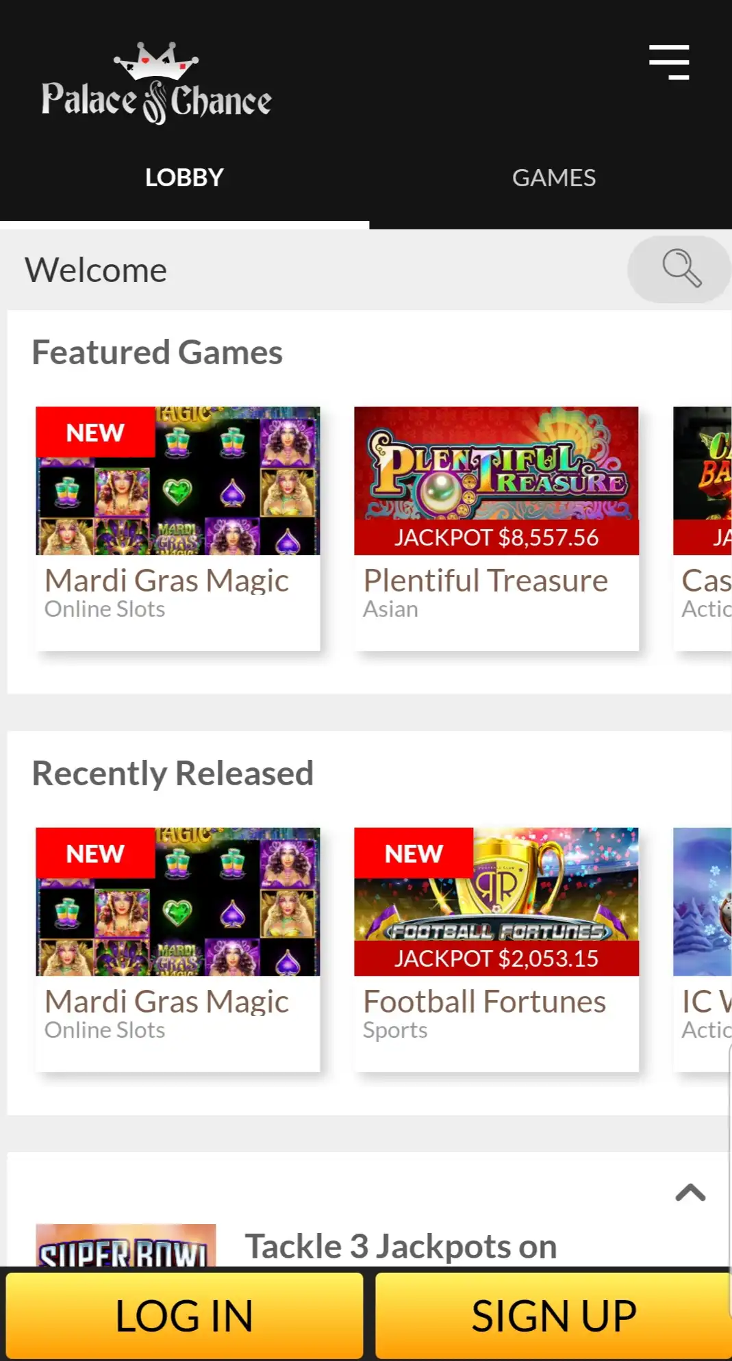The width and height of the screenshot is (732, 1361).
Task: Open Mardi Gras Magic thumbnail in Recently Released
Action: pos(178,902)
